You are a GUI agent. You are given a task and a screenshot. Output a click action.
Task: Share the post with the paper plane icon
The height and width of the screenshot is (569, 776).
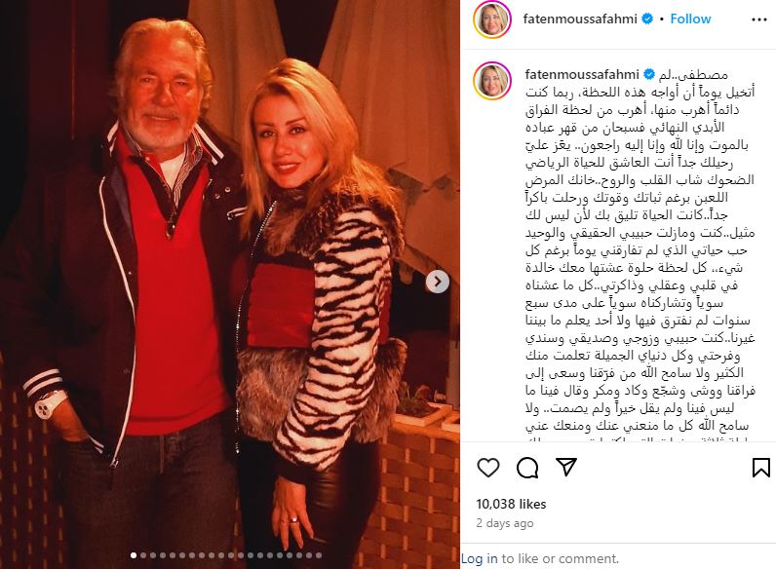[x=566, y=467]
